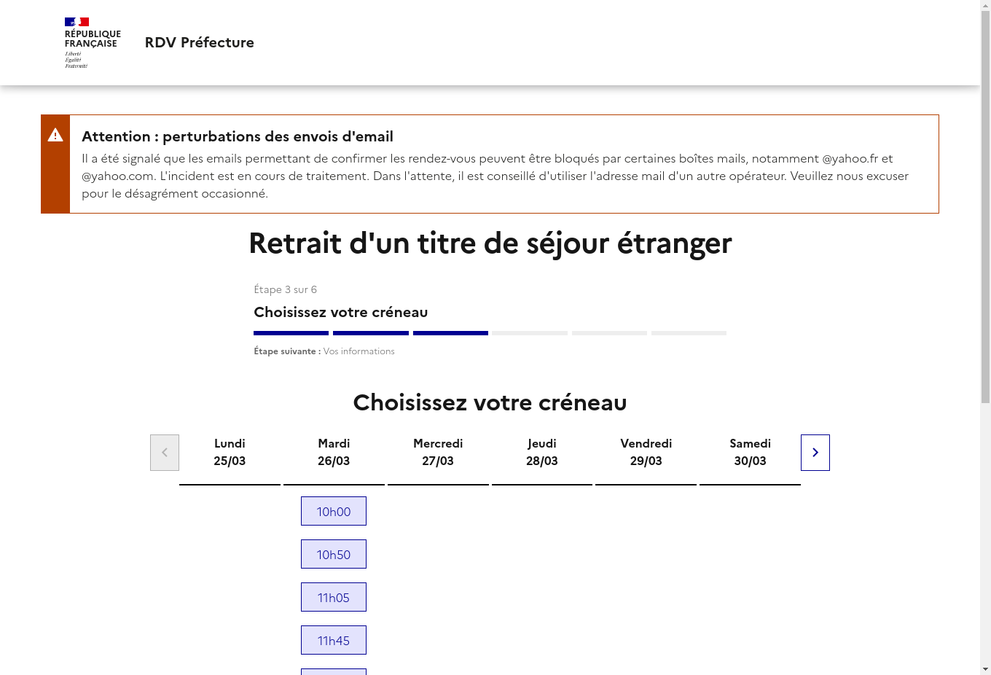The height and width of the screenshot is (675, 991).
Task: Pick the 11h45 appointment slot
Action: click(334, 640)
